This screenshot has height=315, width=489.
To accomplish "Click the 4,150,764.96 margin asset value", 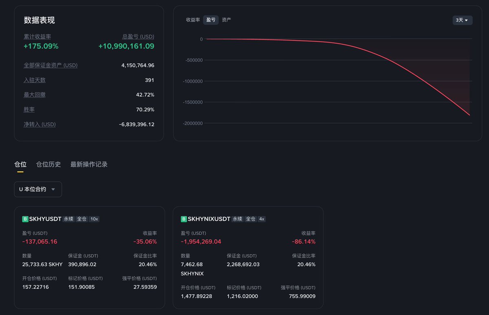I will (x=138, y=65).
